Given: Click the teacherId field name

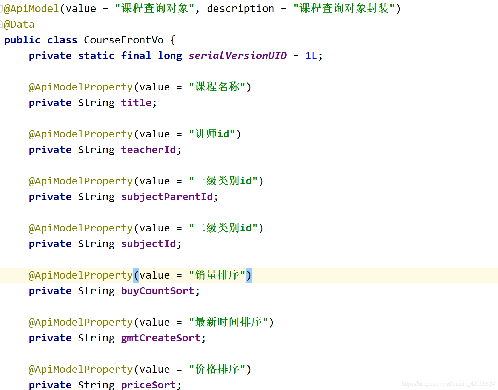Looking at the screenshot, I should tap(148, 150).
